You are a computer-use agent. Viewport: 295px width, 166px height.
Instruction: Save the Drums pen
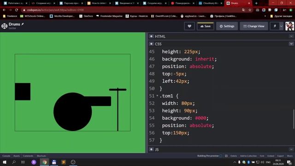206,26
